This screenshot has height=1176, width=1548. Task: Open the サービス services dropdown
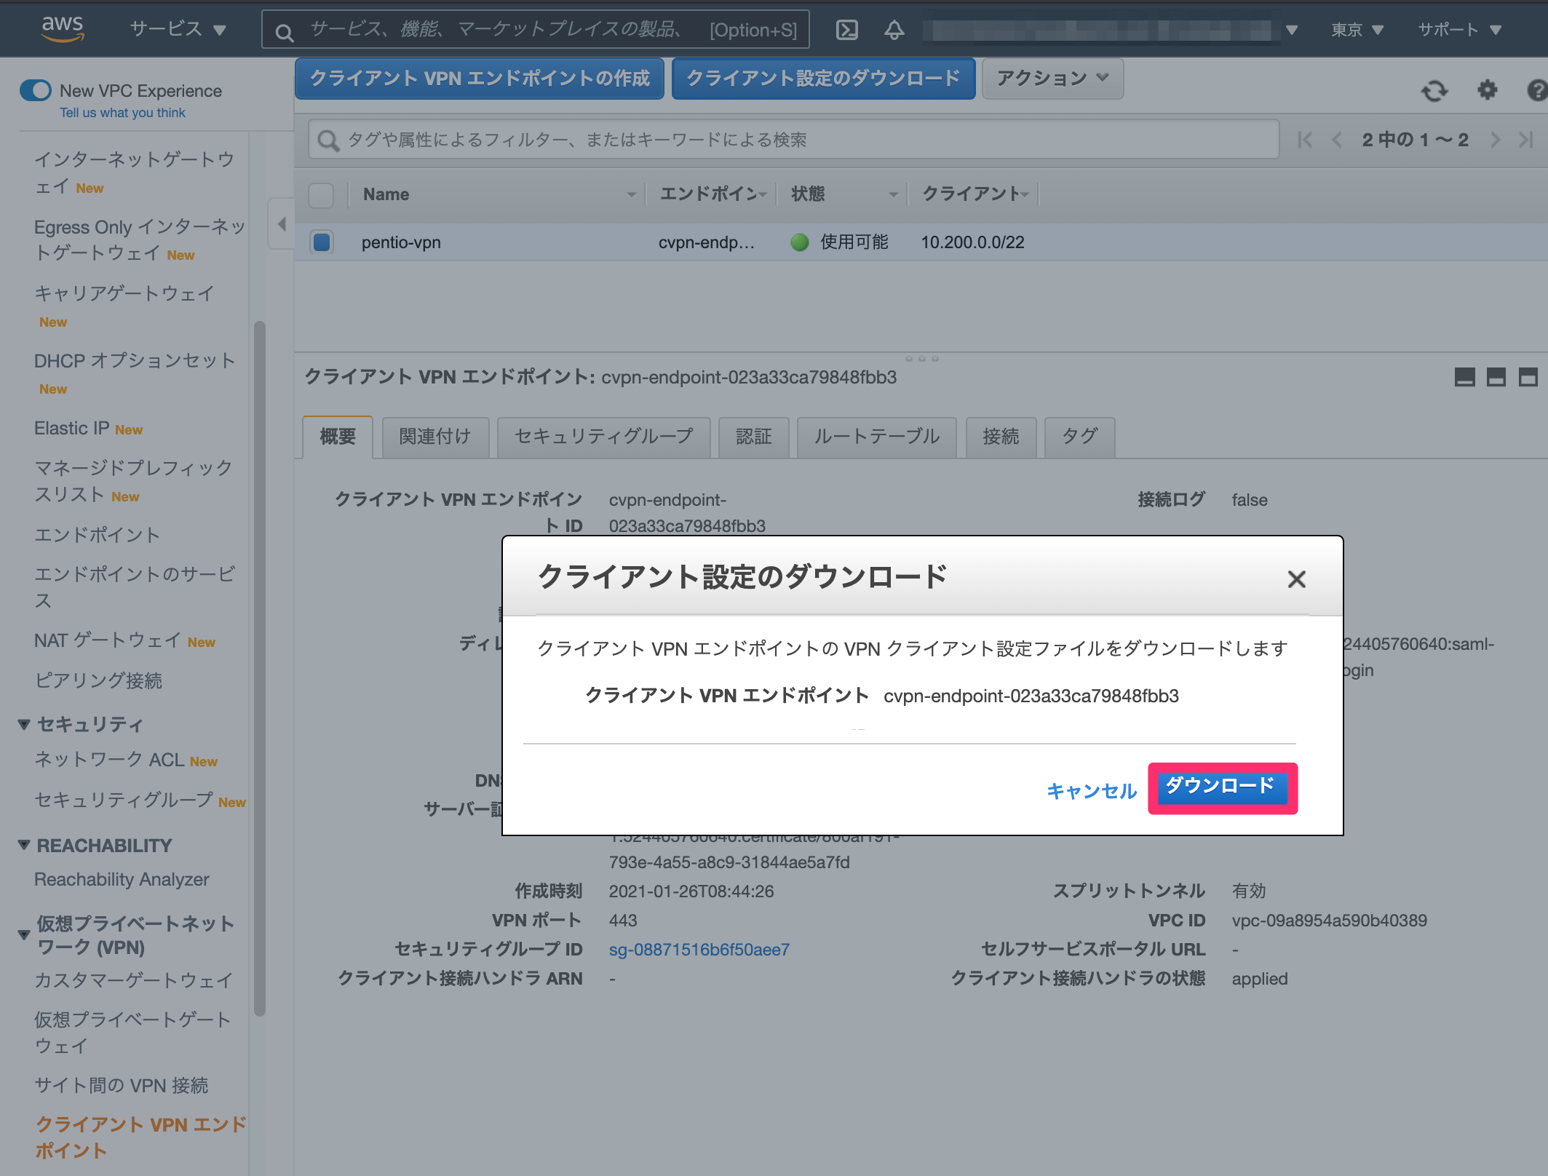click(x=178, y=29)
